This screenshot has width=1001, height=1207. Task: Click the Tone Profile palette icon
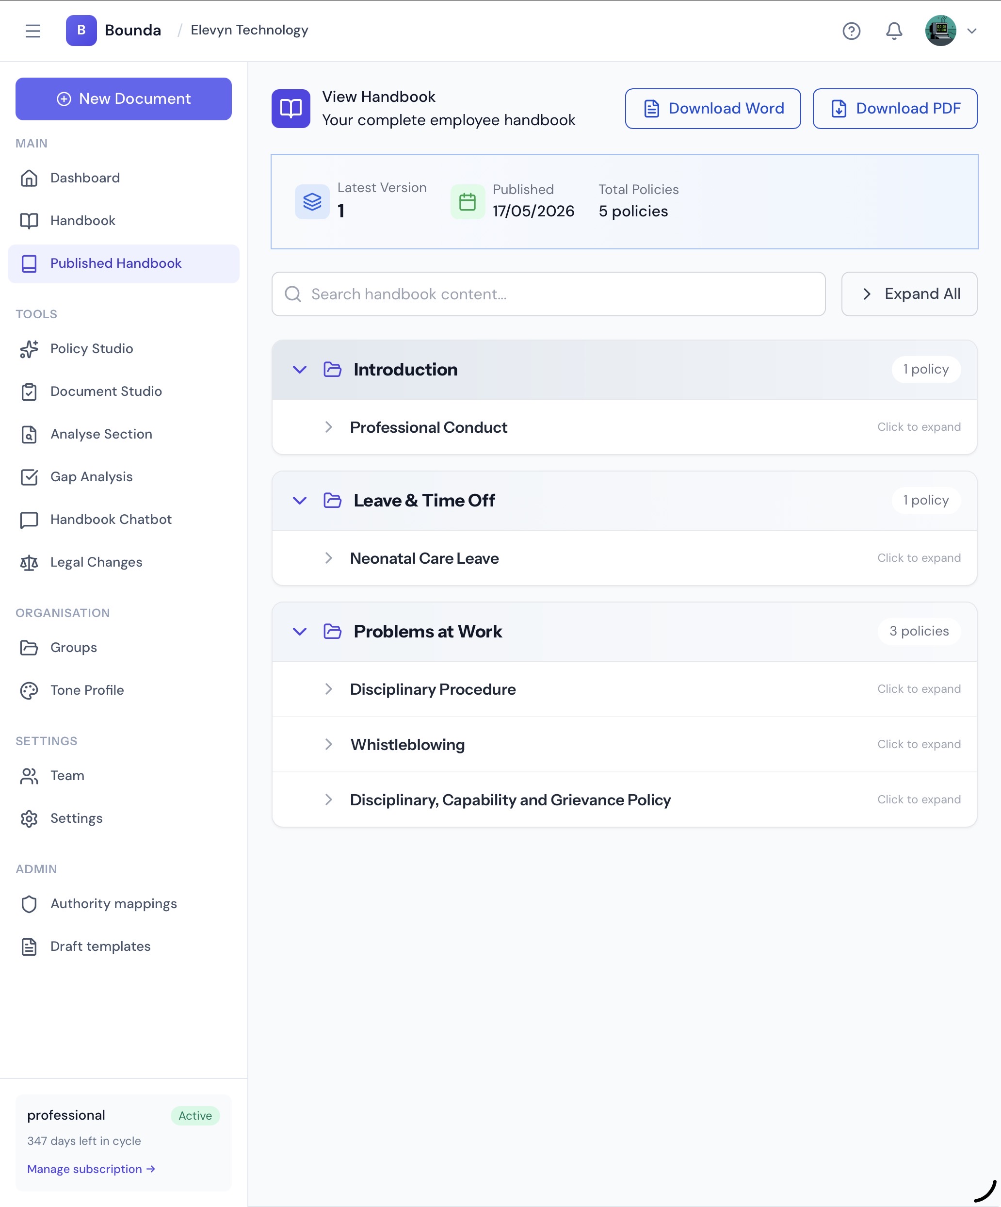pos(29,691)
